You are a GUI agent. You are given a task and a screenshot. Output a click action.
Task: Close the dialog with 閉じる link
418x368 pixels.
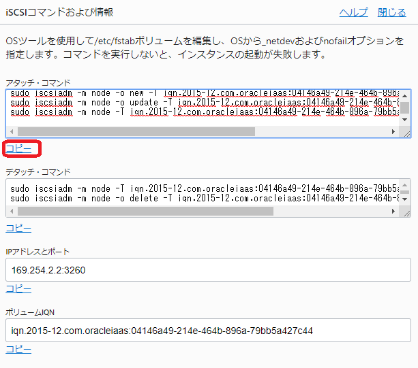click(x=392, y=12)
